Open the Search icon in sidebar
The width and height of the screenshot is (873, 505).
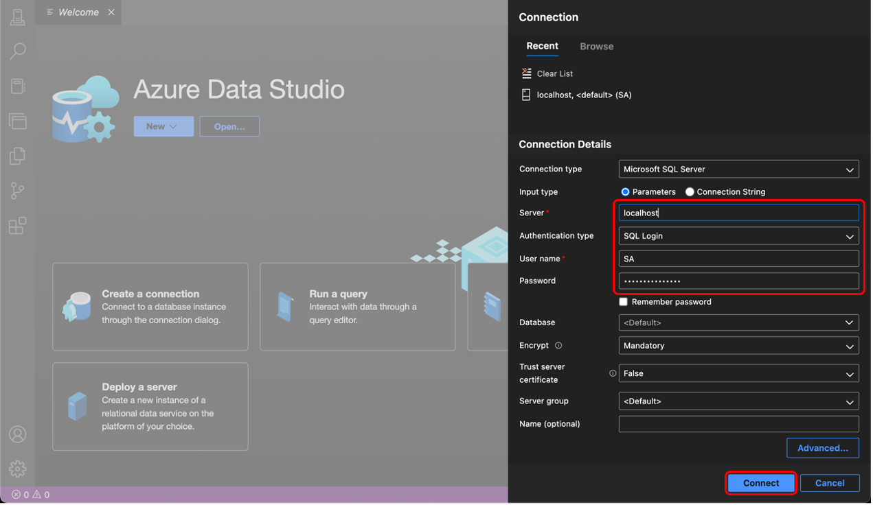18,51
